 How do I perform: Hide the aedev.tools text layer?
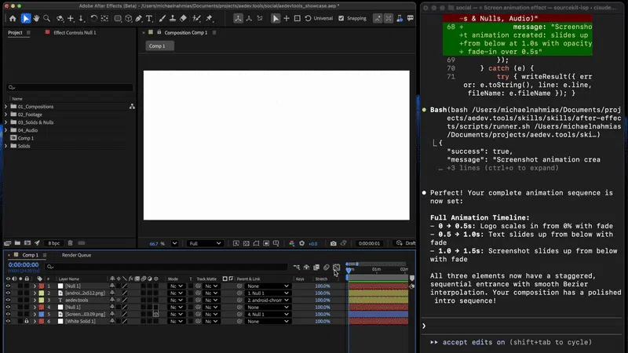click(8, 300)
